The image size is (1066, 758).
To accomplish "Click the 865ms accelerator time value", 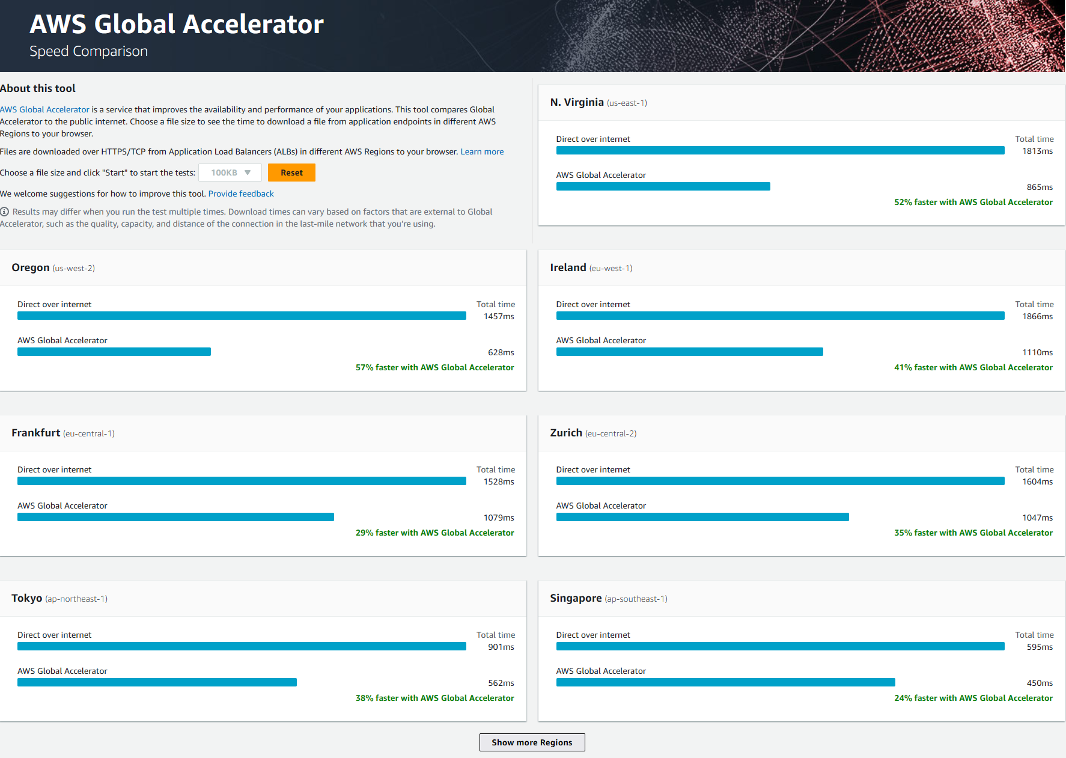I will tap(1040, 187).
